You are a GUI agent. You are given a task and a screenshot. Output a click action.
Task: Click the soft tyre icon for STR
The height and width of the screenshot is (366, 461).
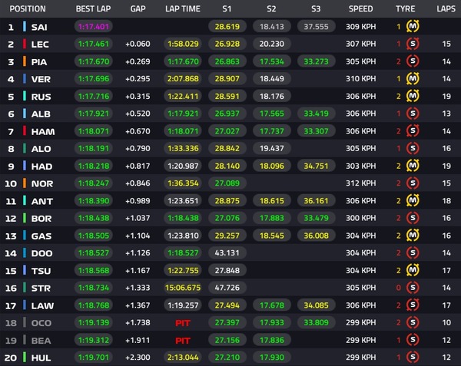pyautogui.click(x=412, y=288)
